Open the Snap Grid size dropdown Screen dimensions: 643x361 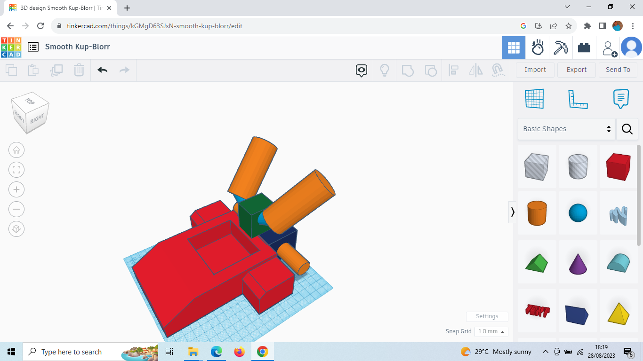point(491,331)
